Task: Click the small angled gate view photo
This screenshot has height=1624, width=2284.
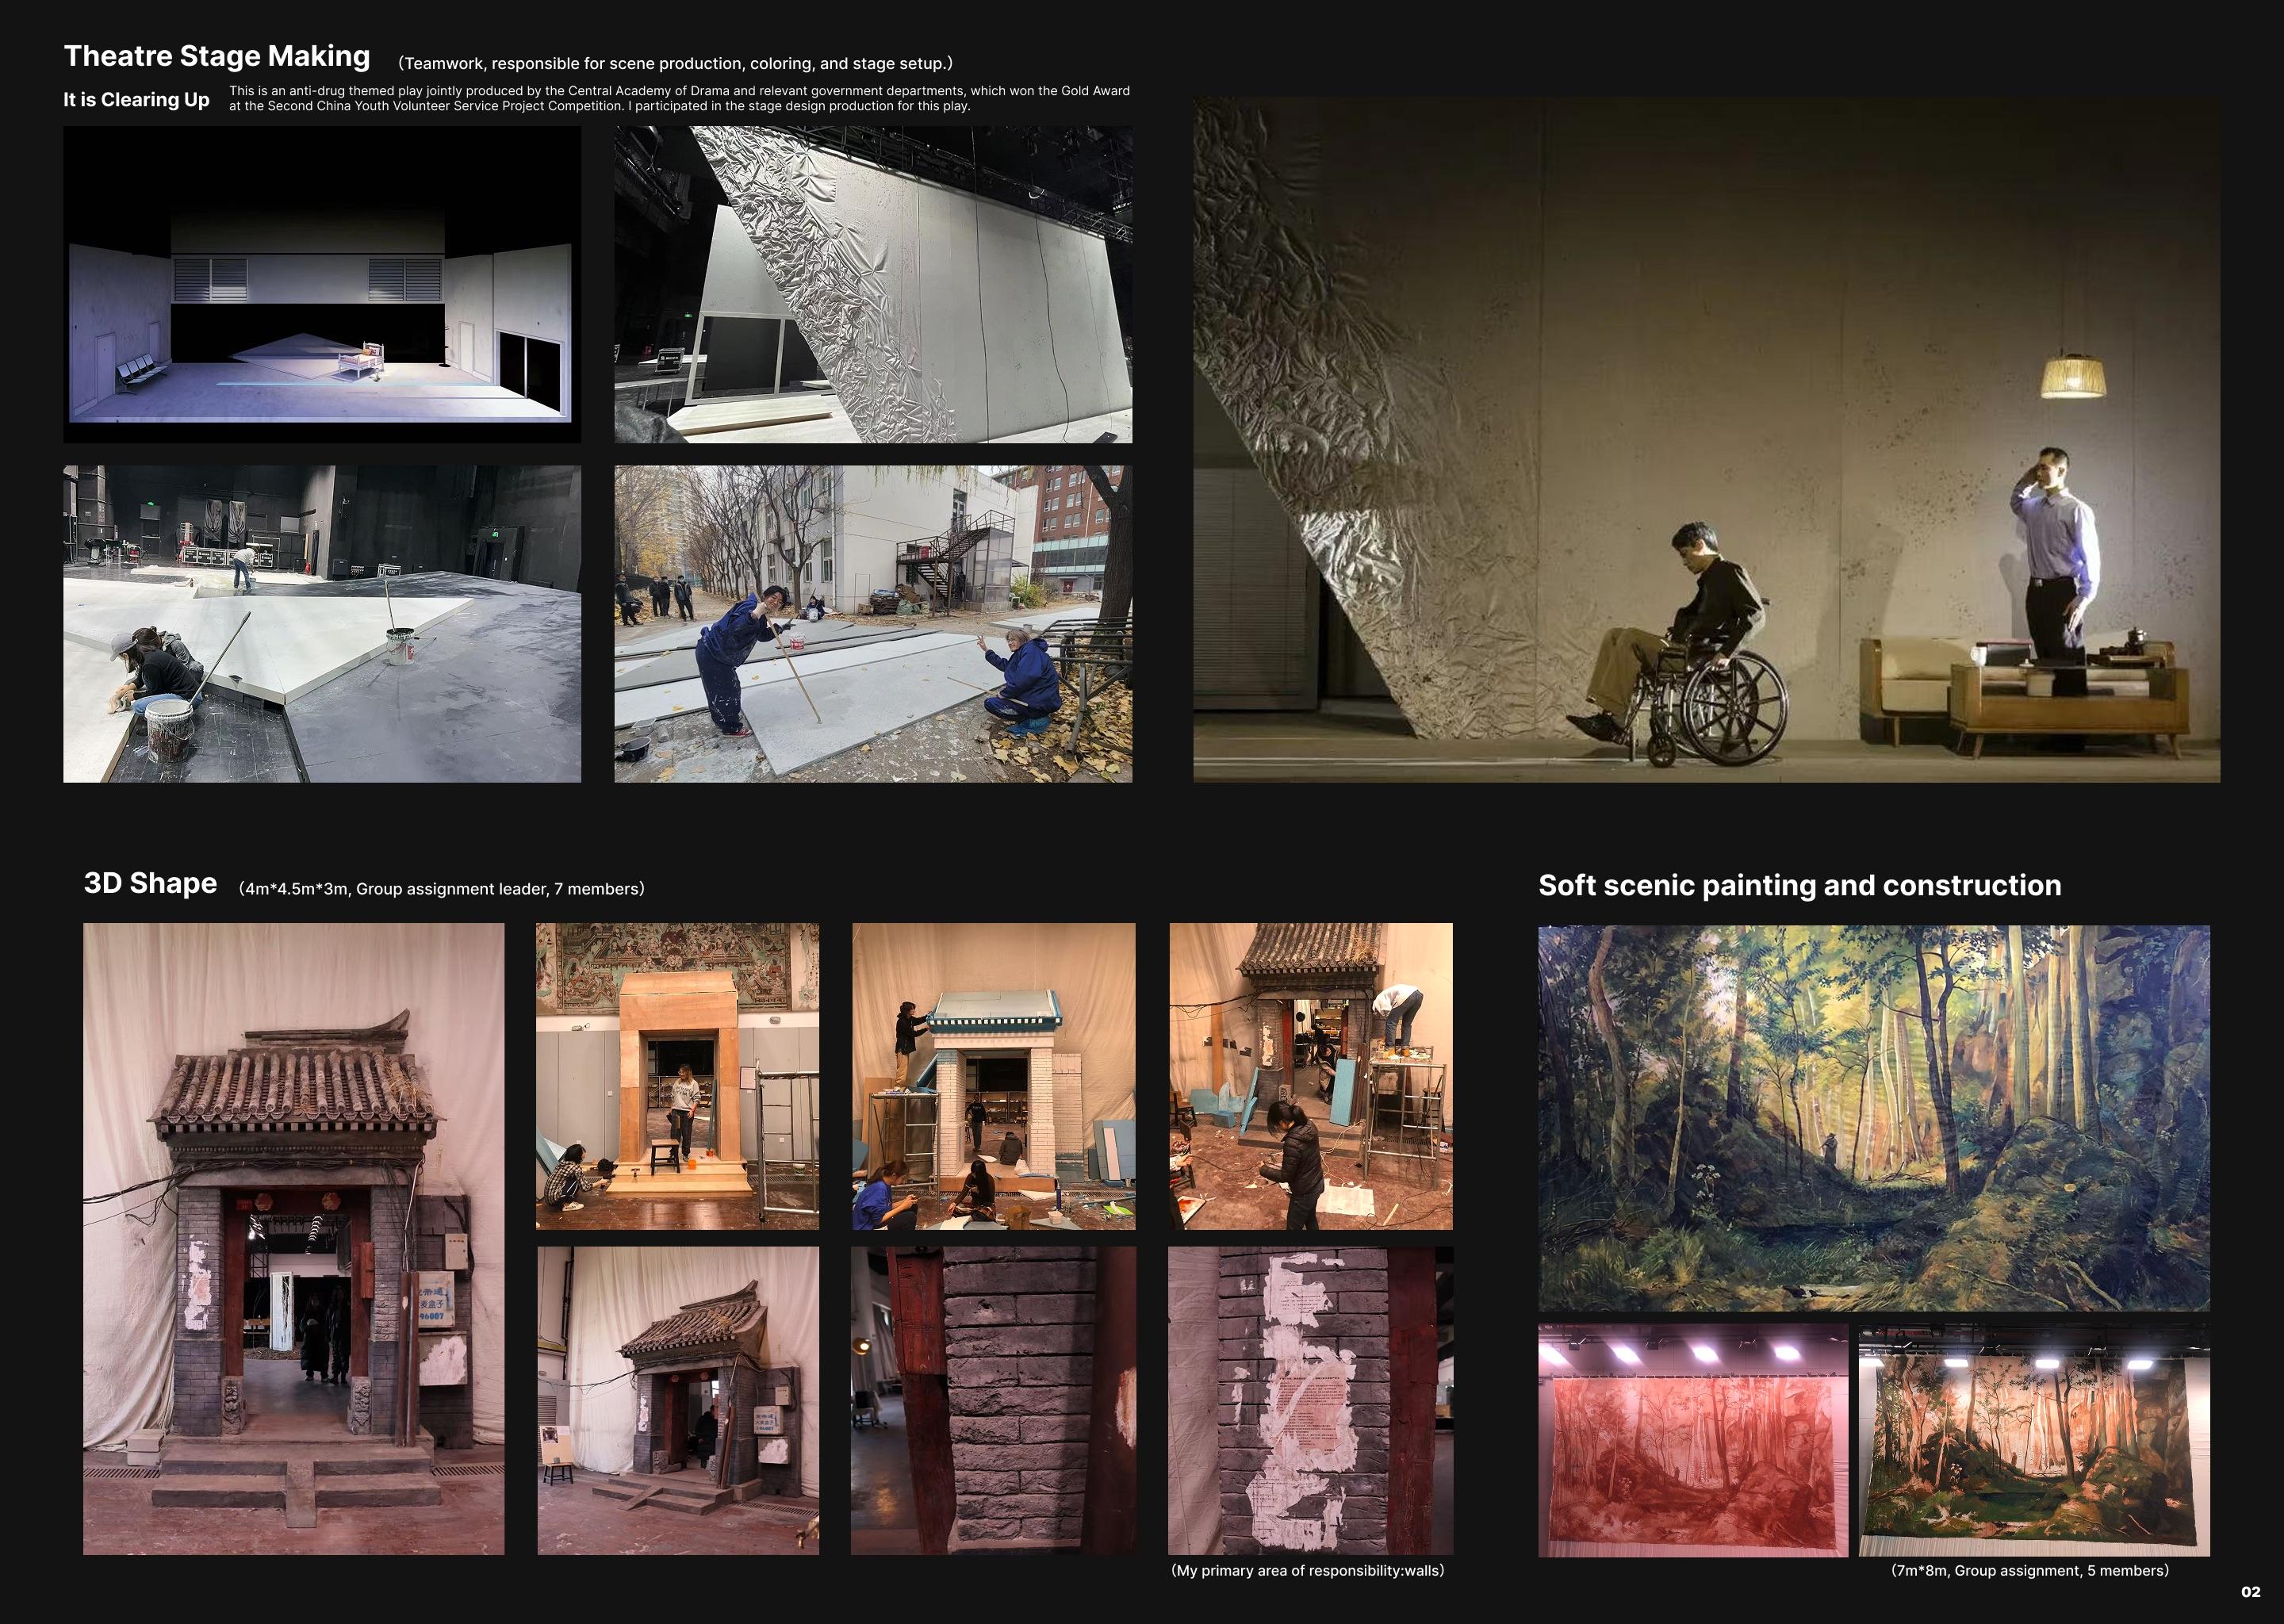Action: tap(677, 1400)
